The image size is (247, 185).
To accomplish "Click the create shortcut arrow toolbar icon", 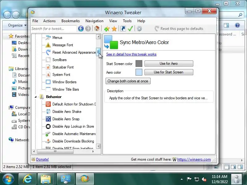I will 123,29.
